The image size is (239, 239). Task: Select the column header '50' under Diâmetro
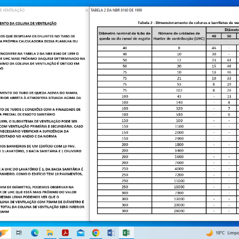[x=229, y=36]
